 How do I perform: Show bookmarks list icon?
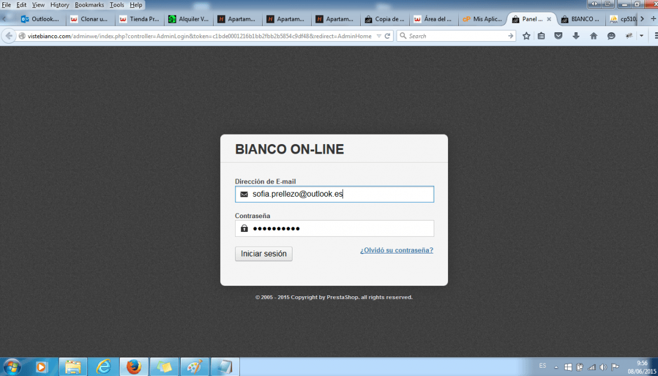pyautogui.click(x=541, y=36)
